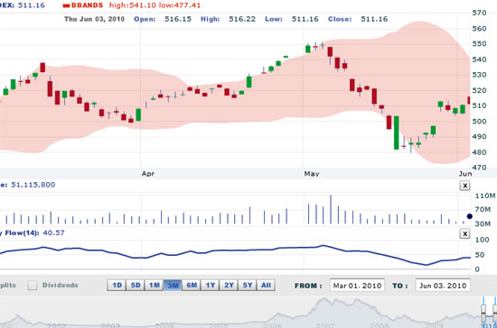Switch chart to 6M range
The height and width of the screenshot is (328, 497).
point(192,286)
